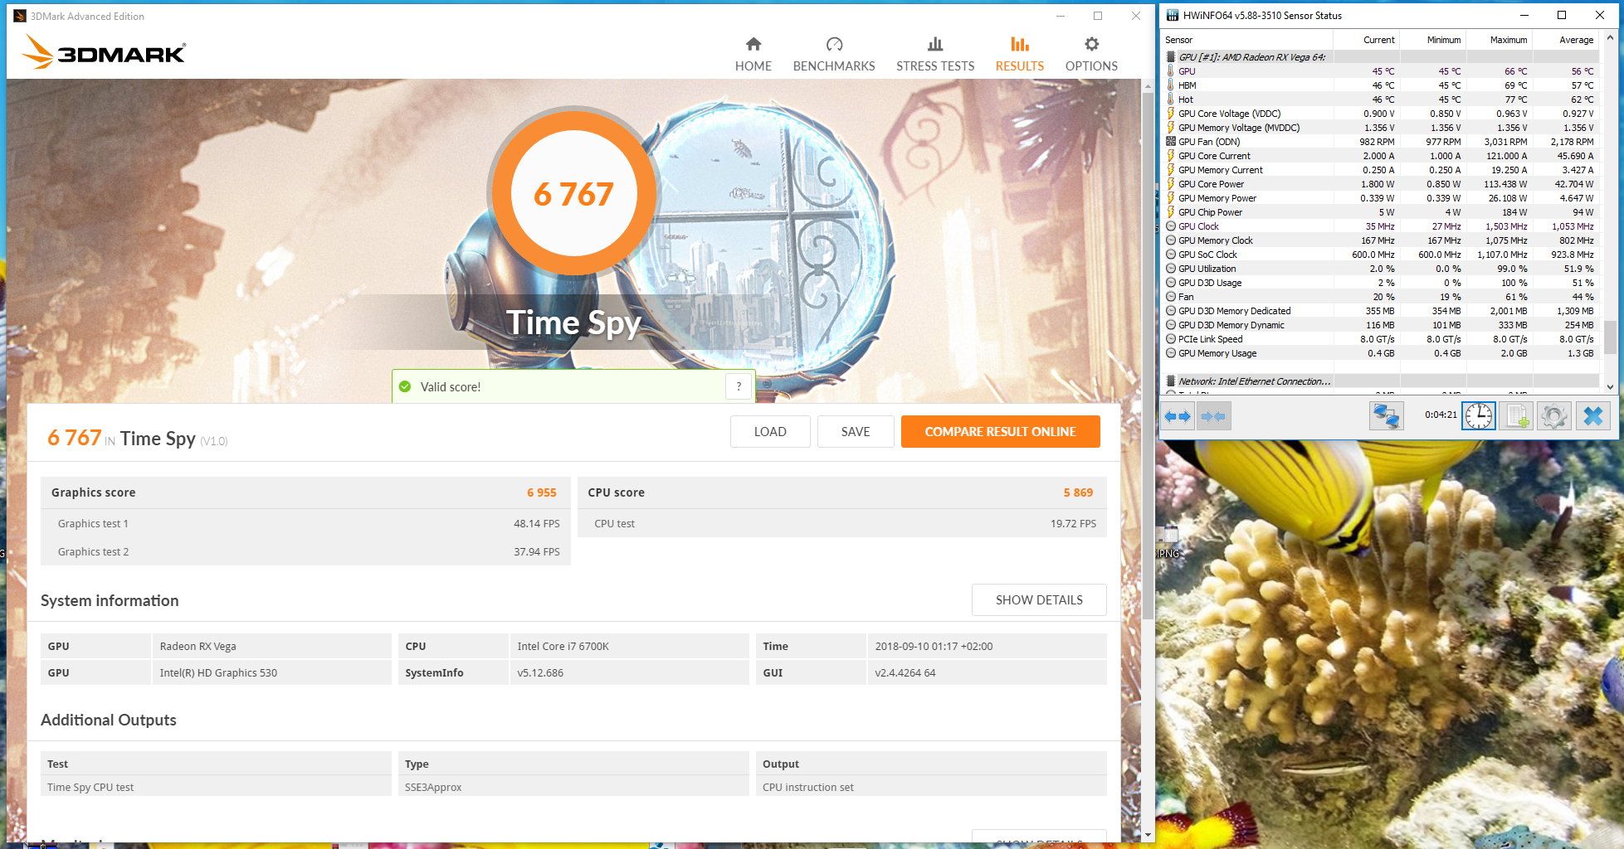Image resolution: width=1624 pixels, height=849 pixels.
Task: Click circle icon of GPU Clock row
Action: point(1171,226)
